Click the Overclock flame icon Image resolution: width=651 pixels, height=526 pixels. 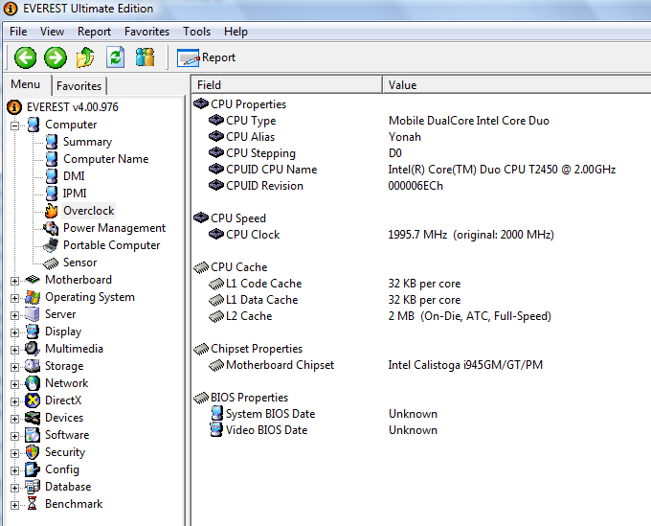(51, 211)
